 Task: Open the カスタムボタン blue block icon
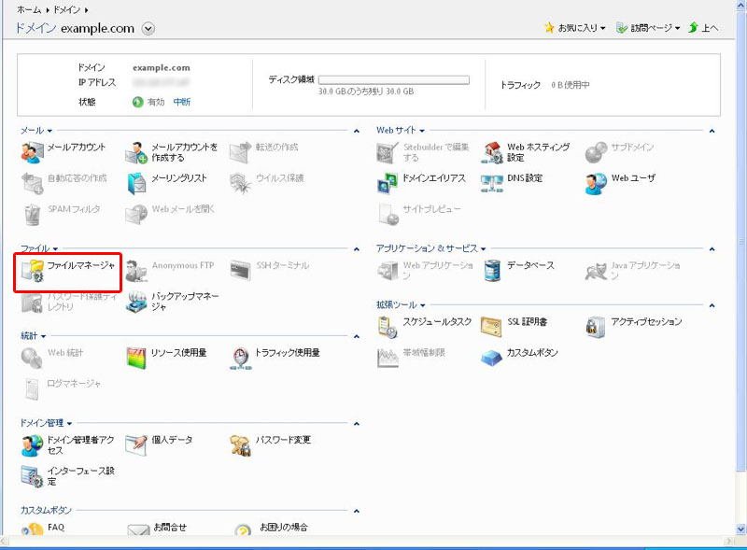click(x=491, y=358)
